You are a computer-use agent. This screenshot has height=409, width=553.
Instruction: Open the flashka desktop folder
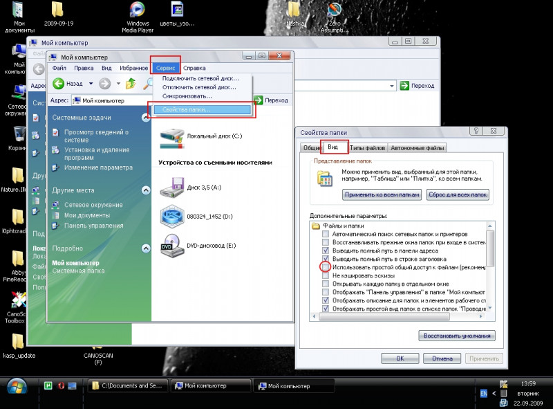tap(294, 14)
